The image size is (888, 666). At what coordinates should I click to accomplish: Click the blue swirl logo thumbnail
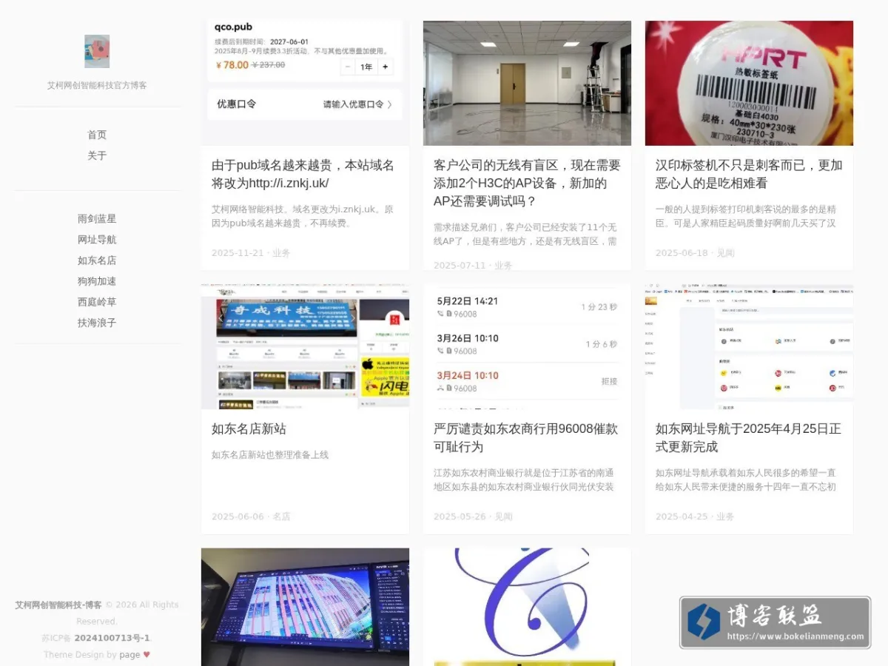click(x=527, y=607)
